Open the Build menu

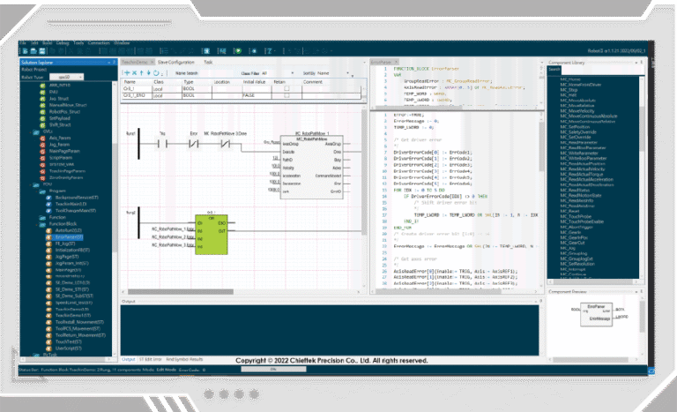click(47, 43)
